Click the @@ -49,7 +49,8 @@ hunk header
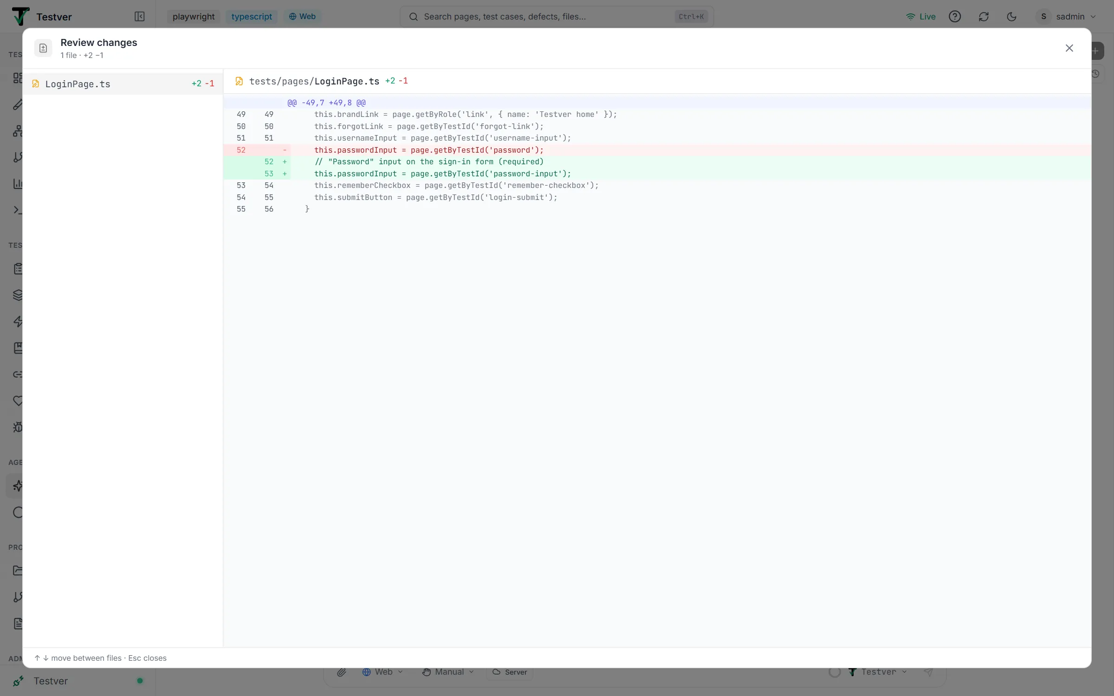Image resolution: width=1114 pixels, height=696 pixels. pyautogui.click(x=657, y=103)
